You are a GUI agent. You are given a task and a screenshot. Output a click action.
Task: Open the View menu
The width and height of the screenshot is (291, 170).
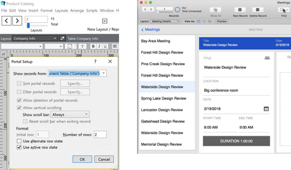(x=22, y=11)
